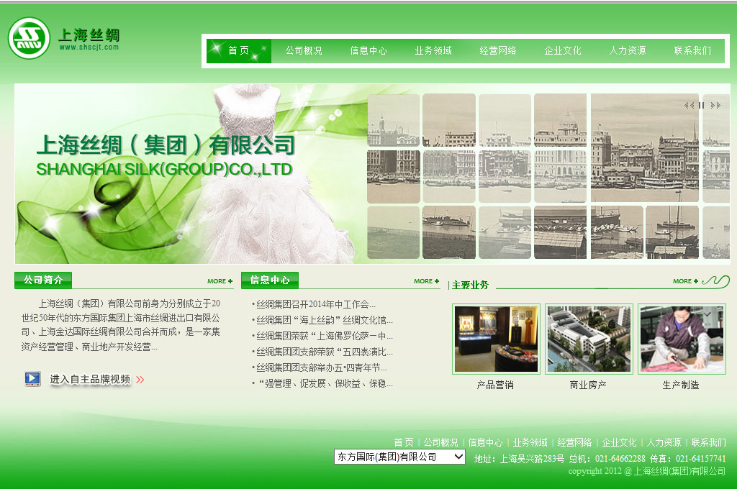Open news item 丝绸集团“海上丝韵”丝绸文化馆
737x489 pixels.
tap(324, 320)
